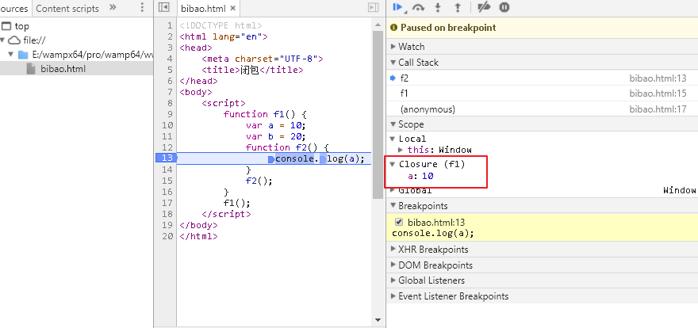This screenshot has width=698, height=328.
Task: Step over next function call
Action: [418, 7]
